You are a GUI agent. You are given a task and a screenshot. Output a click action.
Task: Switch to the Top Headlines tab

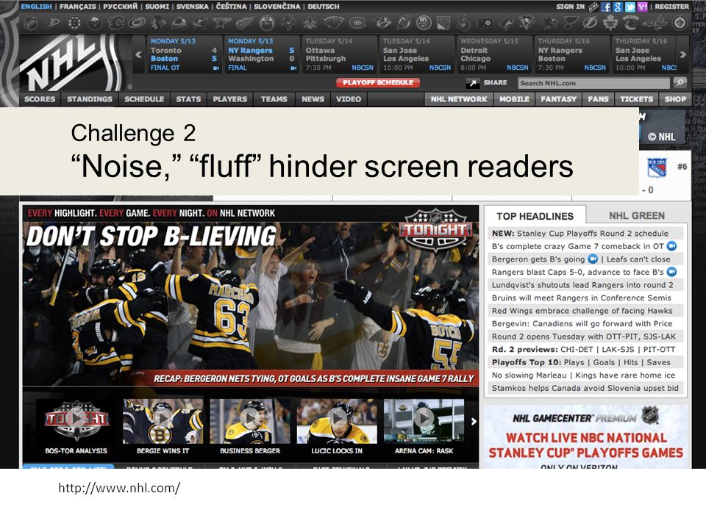point(535,216)
